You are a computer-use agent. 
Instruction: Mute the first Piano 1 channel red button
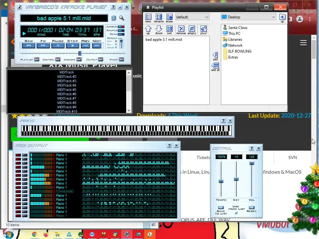pos(18,155)
